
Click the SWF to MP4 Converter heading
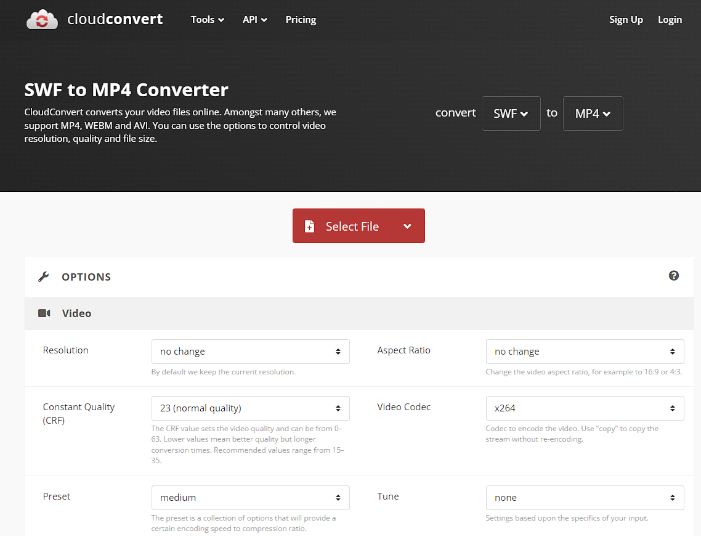pyautogui.click(x=126, y=90)
